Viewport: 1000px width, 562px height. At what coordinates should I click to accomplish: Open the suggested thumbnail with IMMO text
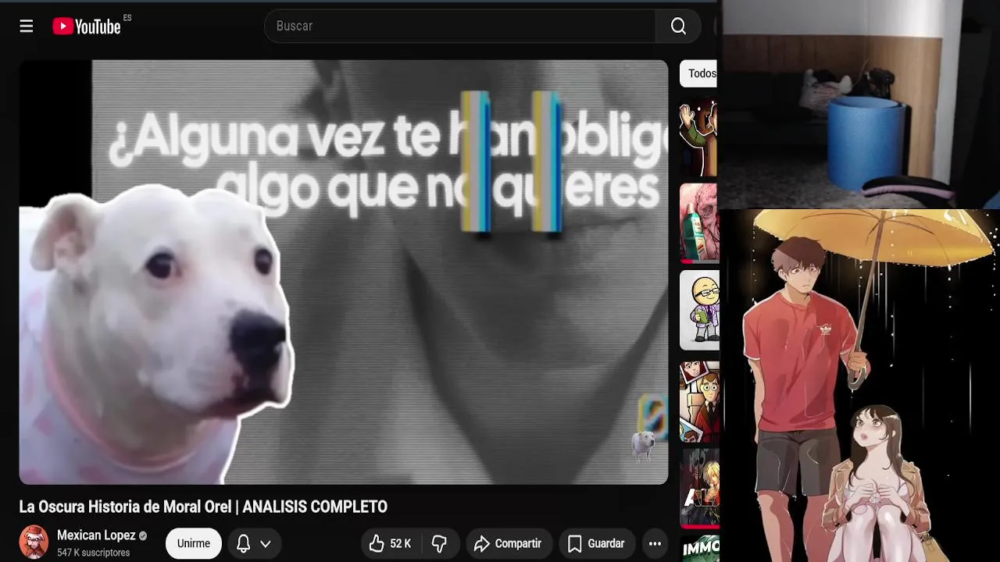[701, 548]
